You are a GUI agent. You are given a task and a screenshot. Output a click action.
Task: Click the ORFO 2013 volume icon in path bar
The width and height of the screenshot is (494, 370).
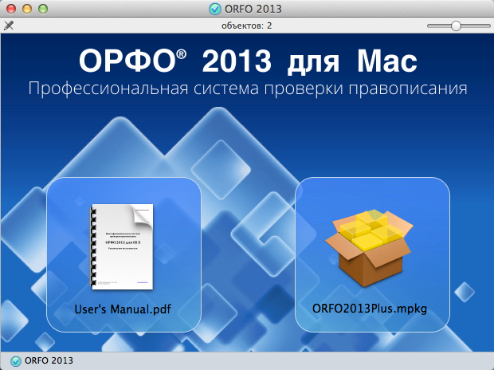[15, 361]
